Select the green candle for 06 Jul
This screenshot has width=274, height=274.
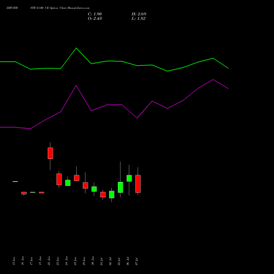[x=129, y=178]
